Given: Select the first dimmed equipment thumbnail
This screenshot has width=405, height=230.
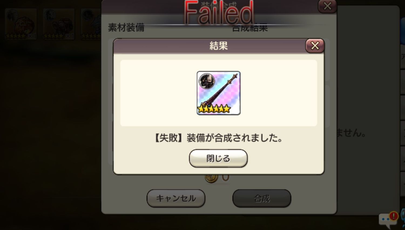Looking at the screenshot, I should pyautogui.click(x=21, y=24).
